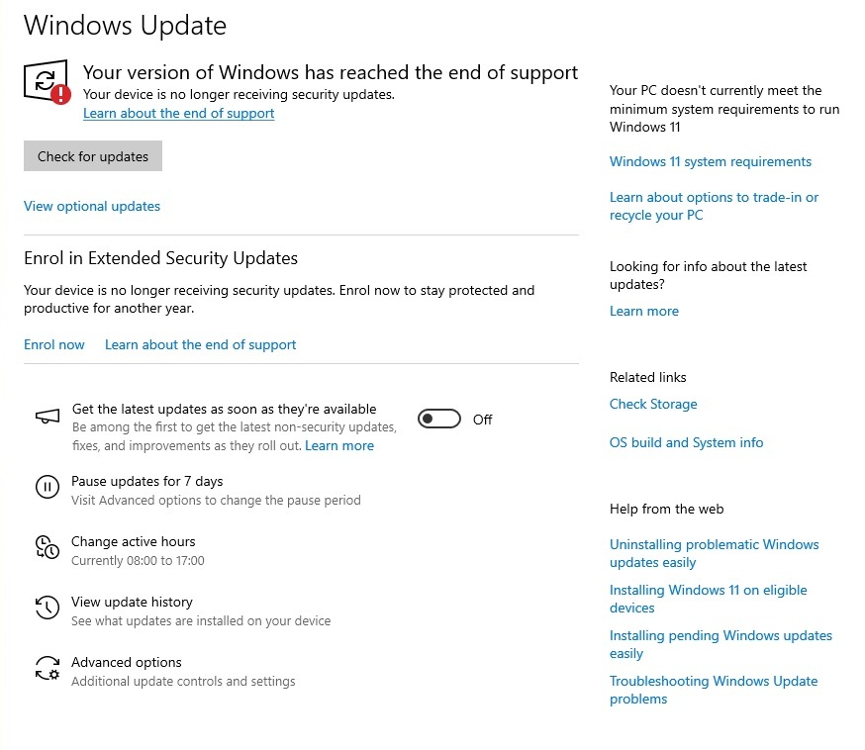Image resolution: width=865 pixels, height=750 pixels.
Task: Open Troubleshooting Windows Update problems help link
Action: (714, 690)
